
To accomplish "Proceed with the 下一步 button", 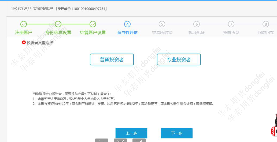I will point(177,133).
